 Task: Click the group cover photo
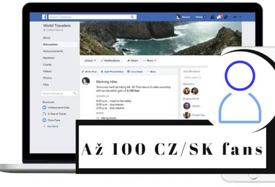tap(161, 38)
